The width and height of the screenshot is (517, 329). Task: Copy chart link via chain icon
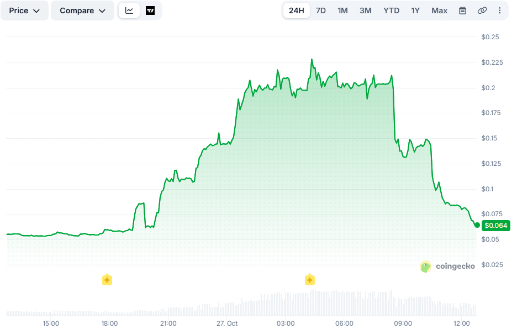pos(482,11)
